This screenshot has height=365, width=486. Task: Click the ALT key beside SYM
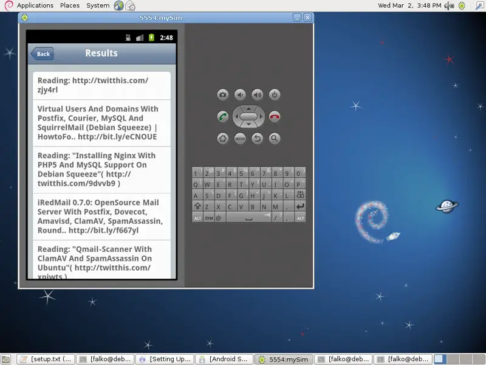[197, 218]
